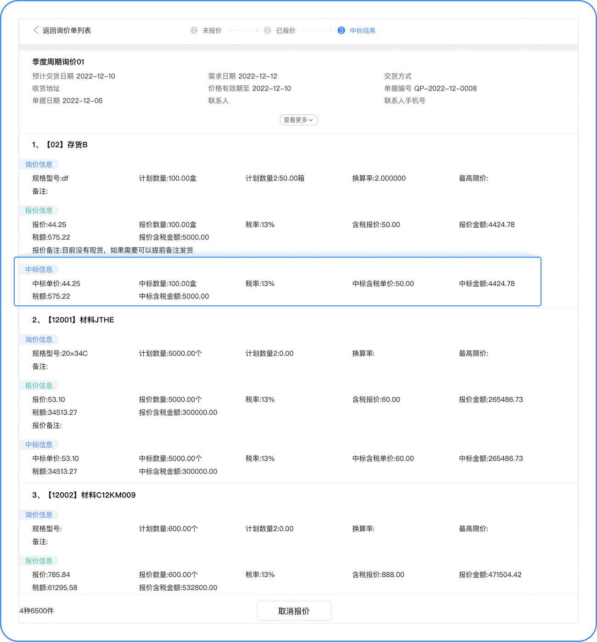Click the 取消报价 button
Viewport: 597px width, 642px height.
click(294, 611)
